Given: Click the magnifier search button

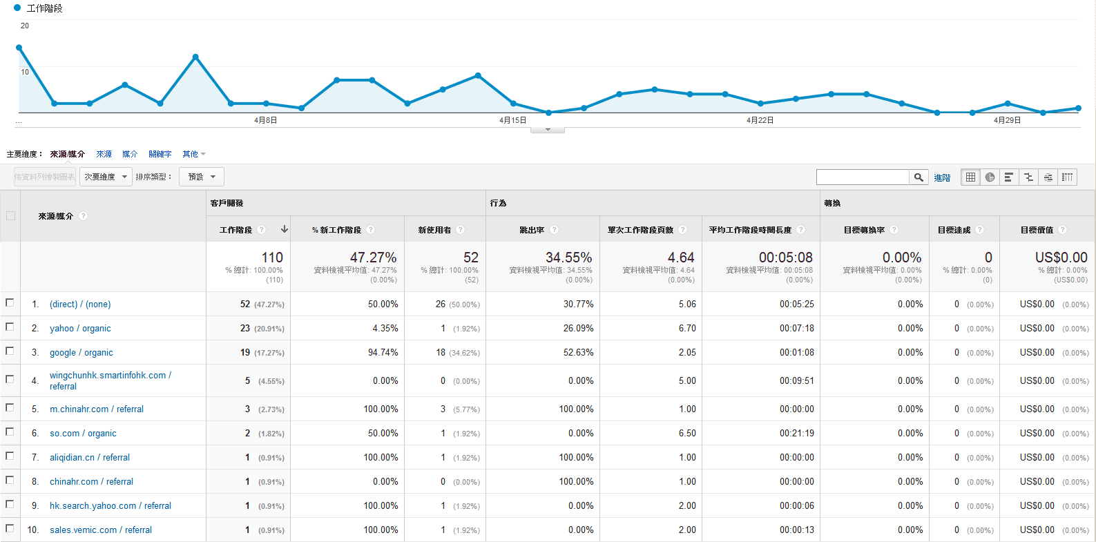Looking at the screenshot, I should click(919, 177).
